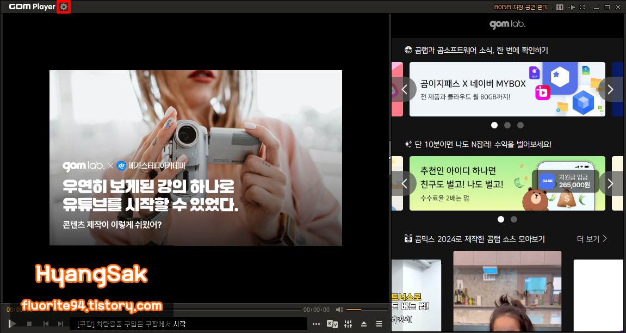Select second dot of 곰랩 소식 carousel
Image resolution: width=626 pixels, height=333 pixels.
(x=507, y=125)
